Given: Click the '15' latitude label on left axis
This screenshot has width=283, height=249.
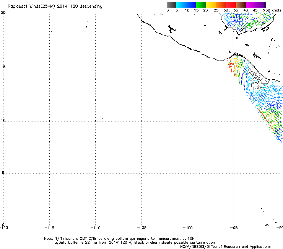Looking at the screenshot, I should [3, 67].
